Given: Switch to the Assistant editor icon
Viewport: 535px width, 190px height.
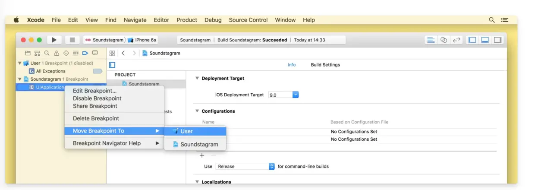Looking at the screenshot, I should point(443,40).
